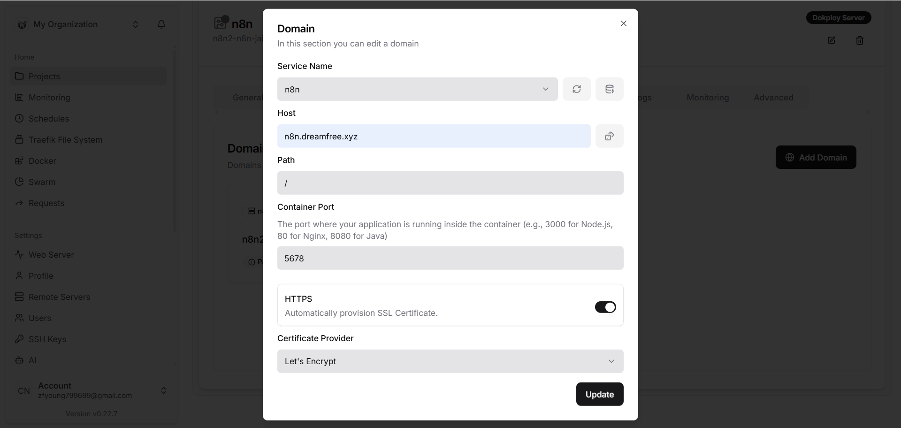Click the Schedules clock icon

tap(19, 118)
